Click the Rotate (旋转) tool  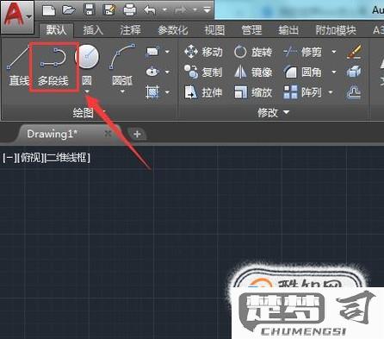pos(252,52)
